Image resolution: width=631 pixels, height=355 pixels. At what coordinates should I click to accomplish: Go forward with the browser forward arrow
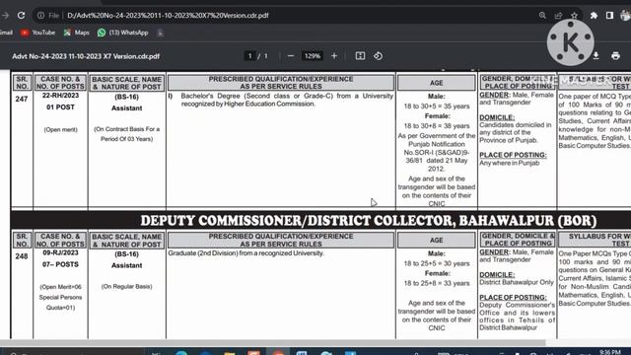pyautogui.click(x=5, y=16)
